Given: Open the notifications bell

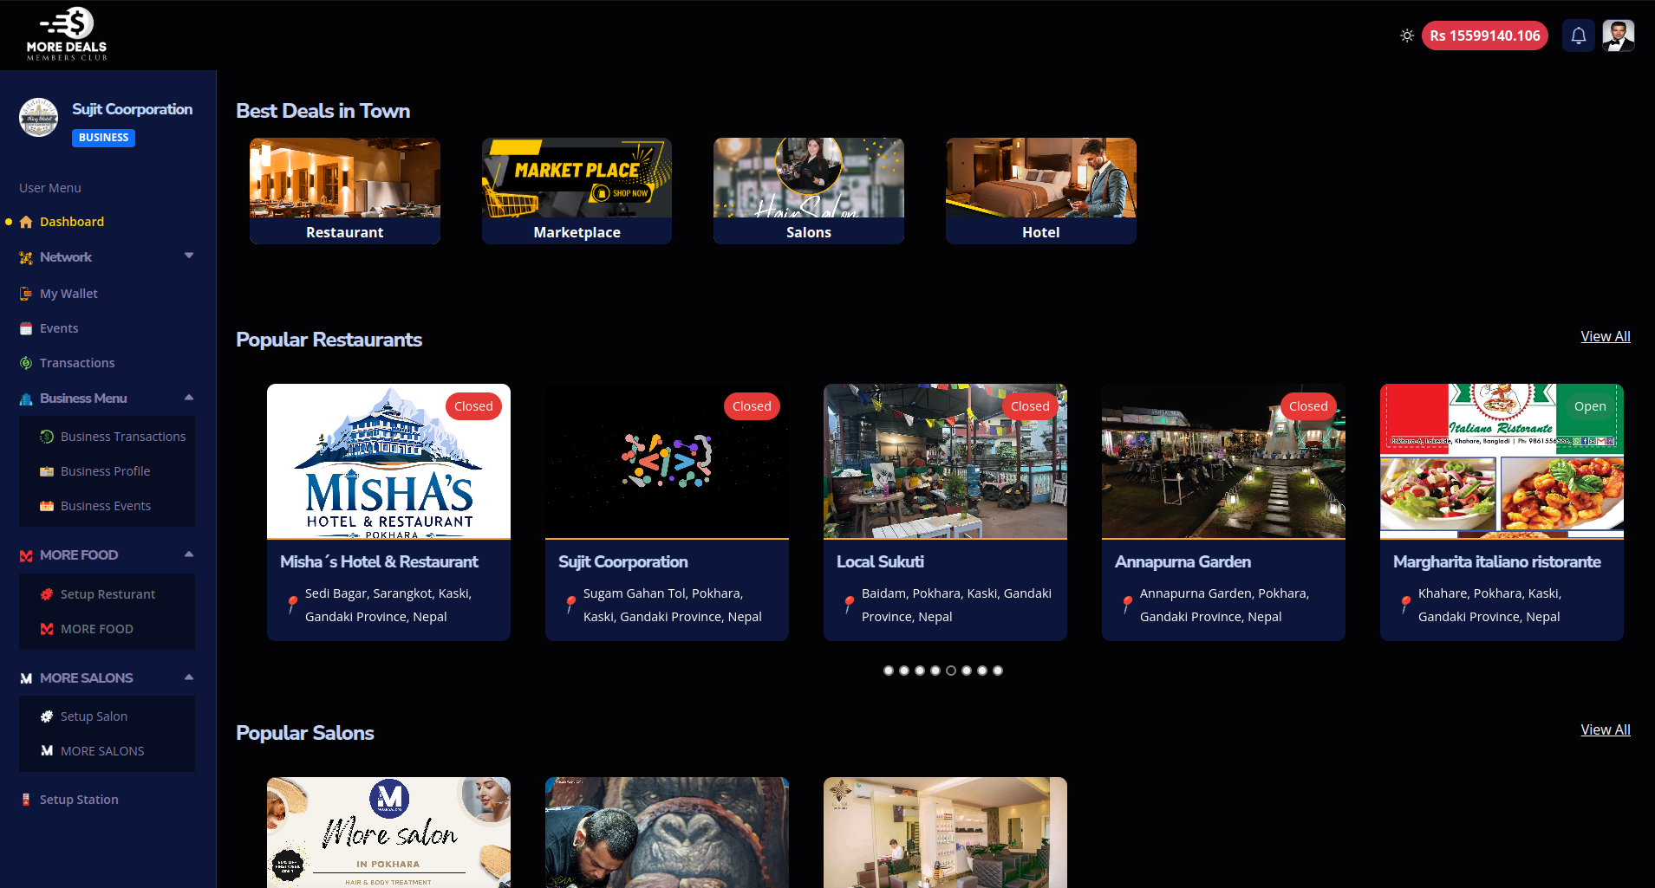Looking at the screenshot, I should [1579, 36].
